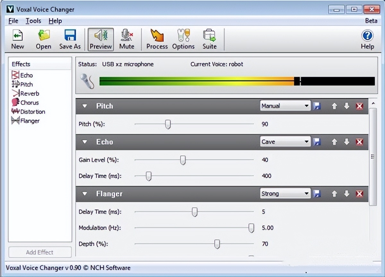This screenshot has width=385, height=277.
Task: Select the Distortion effect in the list
Action: click(31, 112)
